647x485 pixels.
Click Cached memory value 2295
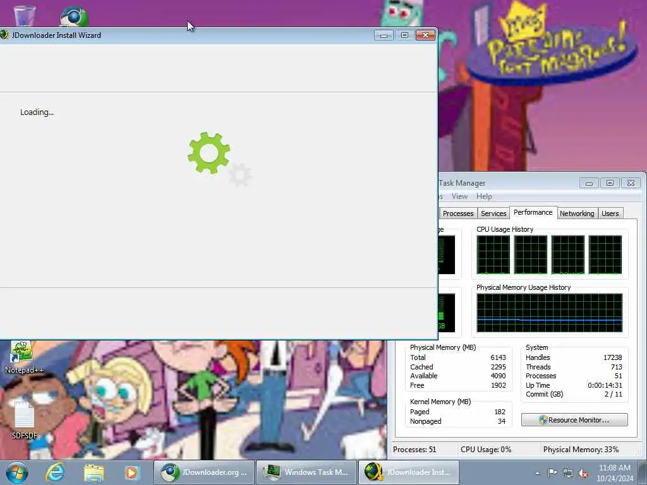point(498,367)
